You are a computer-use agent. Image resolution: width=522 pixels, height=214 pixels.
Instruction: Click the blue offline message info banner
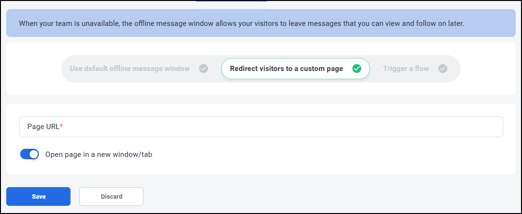click(x=261, y=23)
